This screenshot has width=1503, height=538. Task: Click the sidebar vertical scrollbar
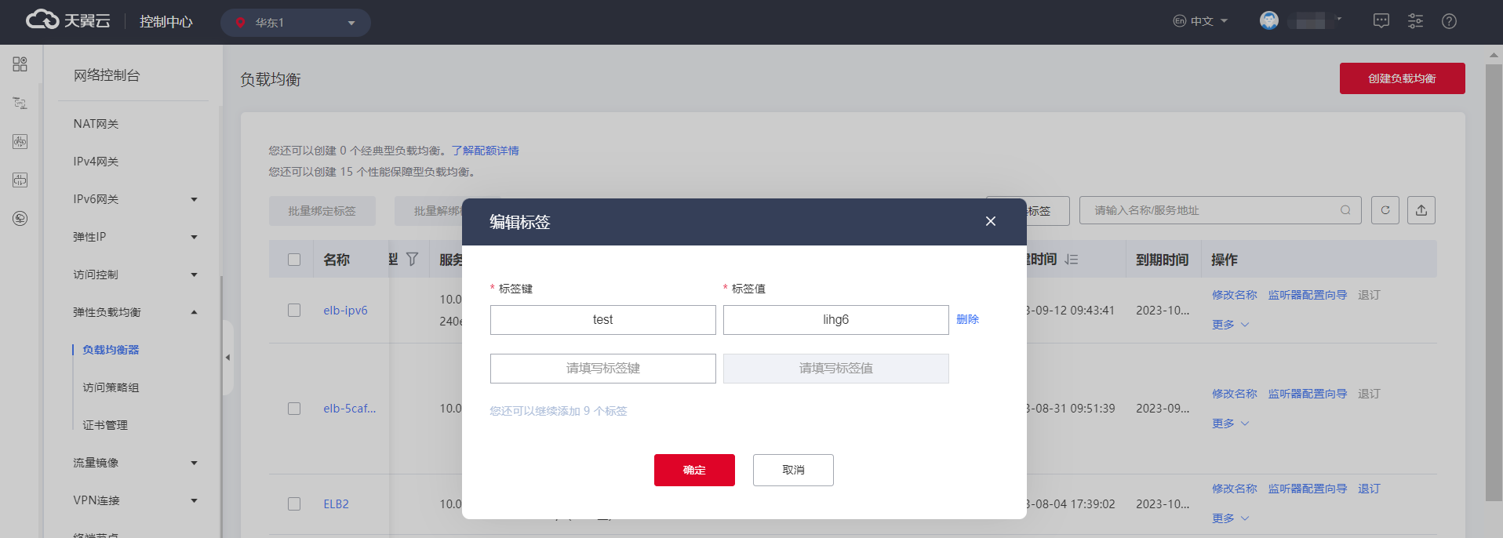(x=220, y=408)
